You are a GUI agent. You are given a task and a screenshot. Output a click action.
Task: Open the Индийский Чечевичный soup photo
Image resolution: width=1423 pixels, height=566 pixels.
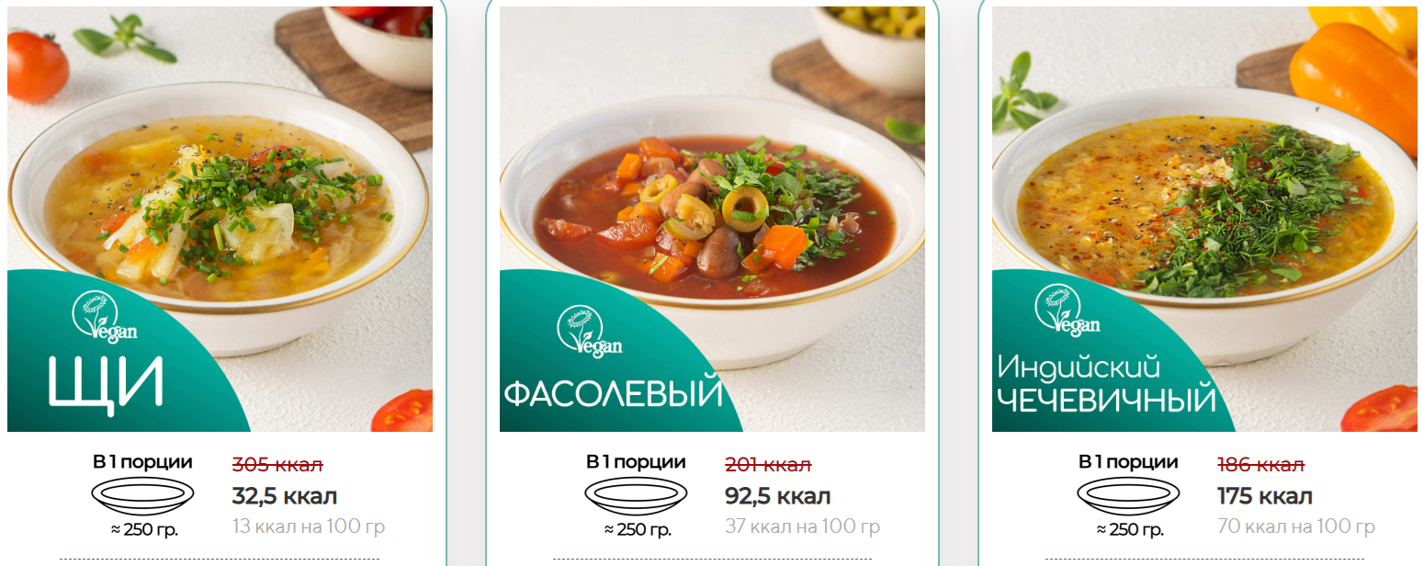(x=1204, y=219)
